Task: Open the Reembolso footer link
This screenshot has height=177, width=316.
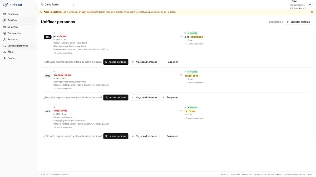Action: [247, 174]
